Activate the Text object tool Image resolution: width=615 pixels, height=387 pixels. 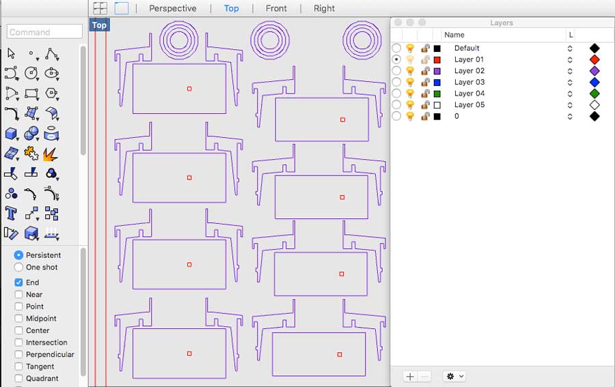point(11,213)
